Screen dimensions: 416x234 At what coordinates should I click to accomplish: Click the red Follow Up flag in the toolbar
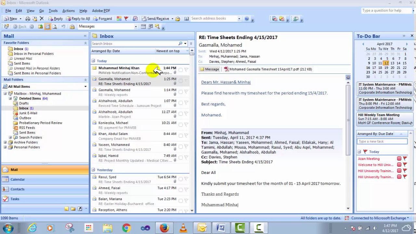click(x=126, y=19)
